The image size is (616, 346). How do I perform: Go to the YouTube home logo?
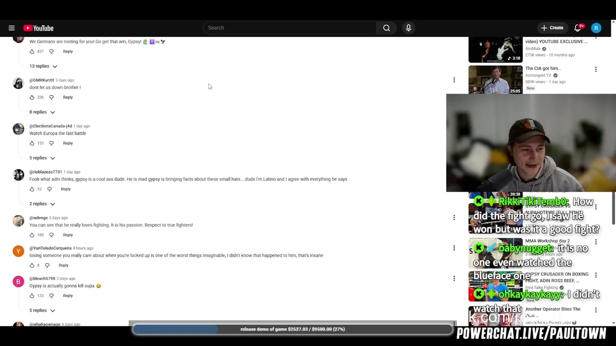pos(38,28)
